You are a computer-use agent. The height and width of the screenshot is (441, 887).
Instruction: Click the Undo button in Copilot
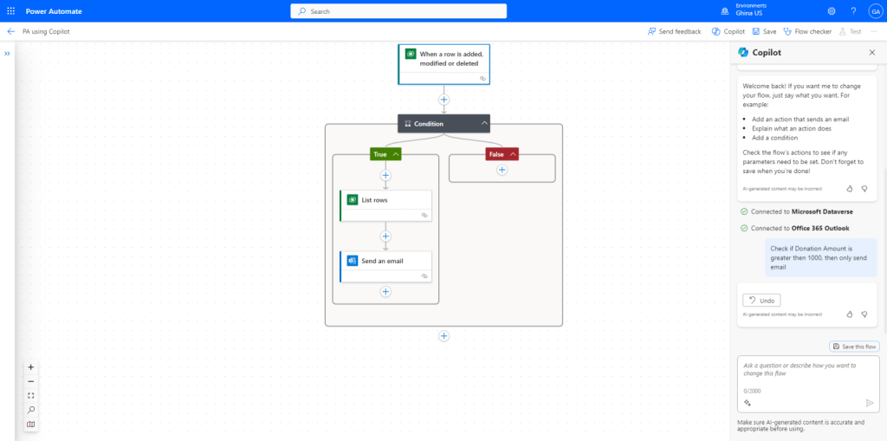coord(761,300)
